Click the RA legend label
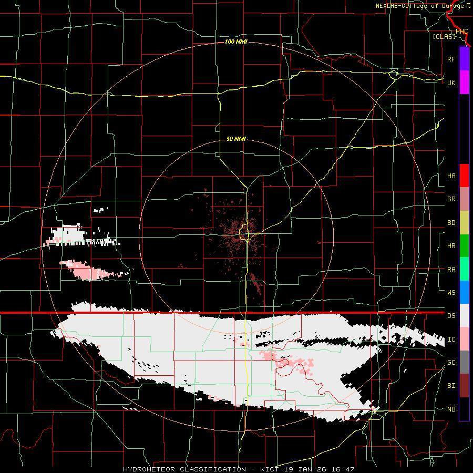The width and height of the screenshot is (473, 473). coord(451,270)
